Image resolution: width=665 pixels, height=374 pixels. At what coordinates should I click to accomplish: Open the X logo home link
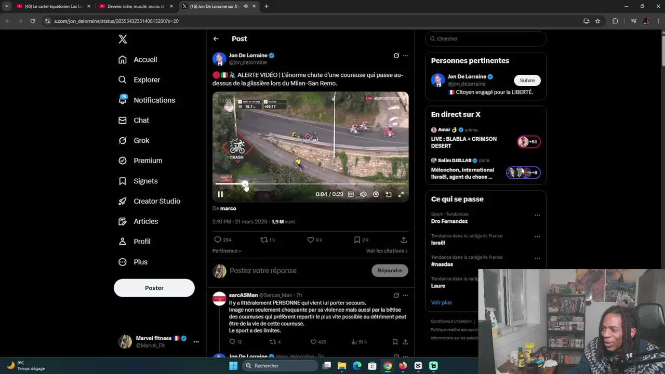coord(123,39)
